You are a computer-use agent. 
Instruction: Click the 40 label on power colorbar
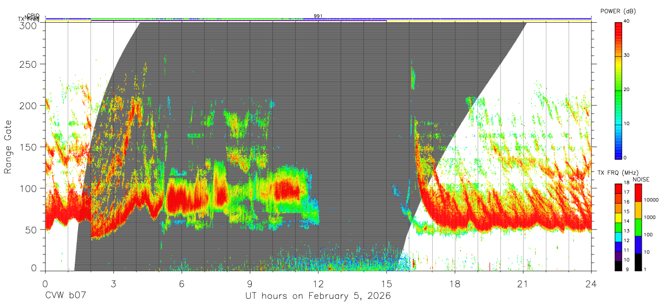pos(628,21)
